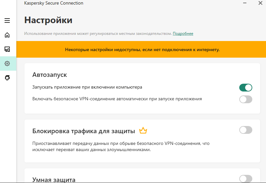
Task: Toggle the Умная защита switch
Action: coord(246,178)
